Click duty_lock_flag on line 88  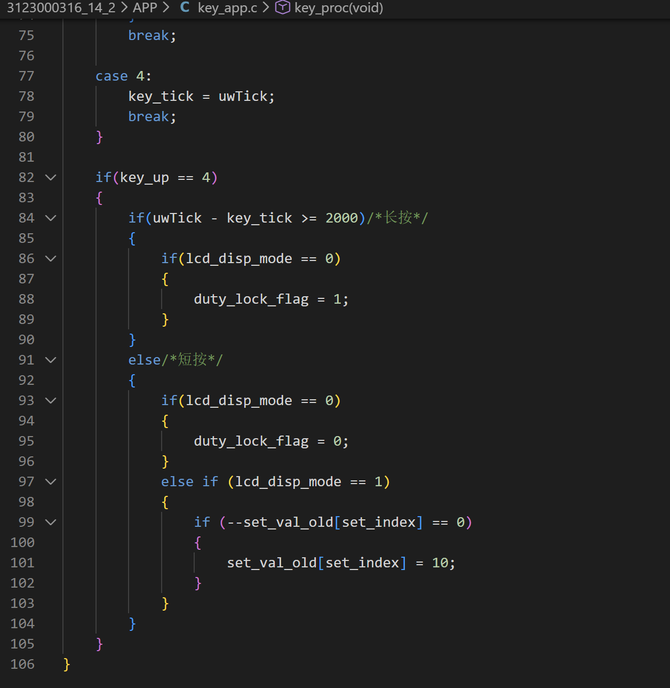[x=251, y=299]
